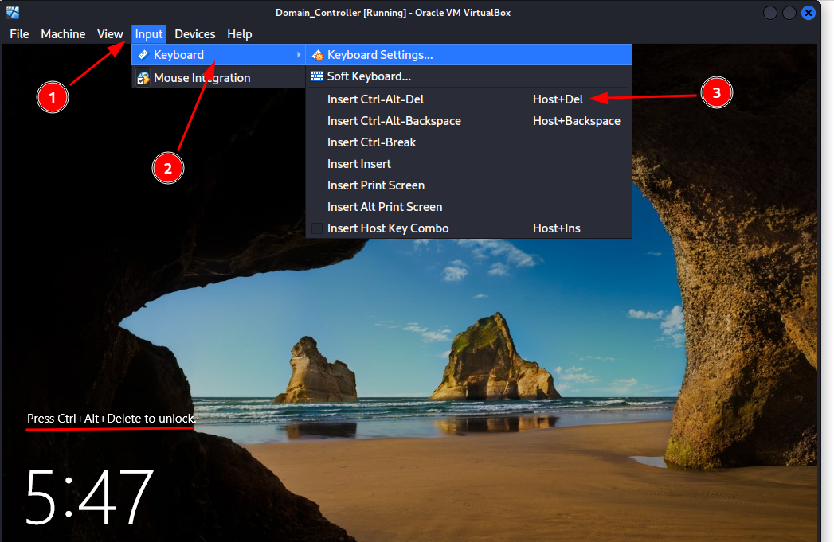Click the Mouse Integration icon
Image resolution: width=834 pixels, height=542 pixels.
[x=143, y=78]
